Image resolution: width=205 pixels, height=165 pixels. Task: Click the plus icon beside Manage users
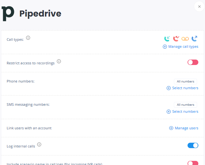coord(171,128)
